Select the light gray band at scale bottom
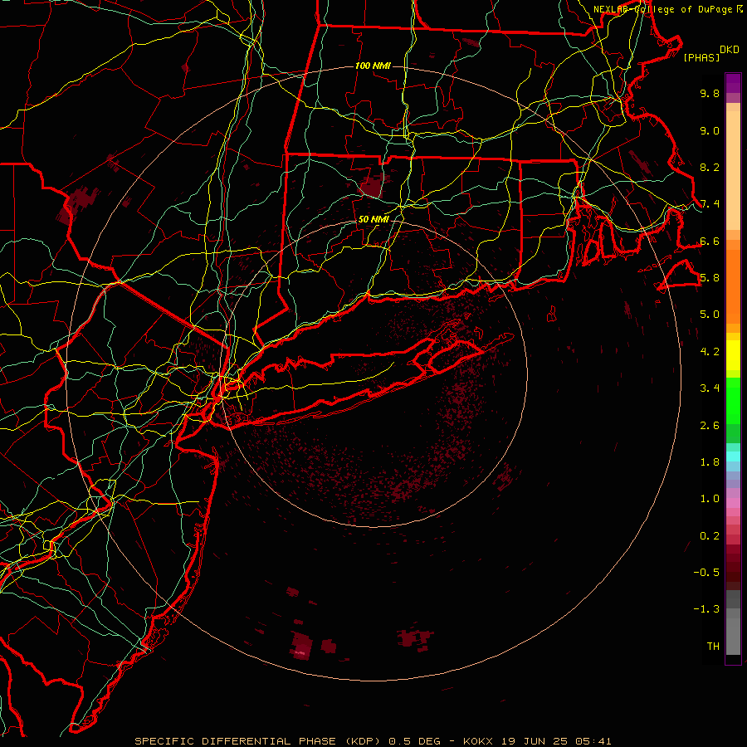 [x=733, y=636]
